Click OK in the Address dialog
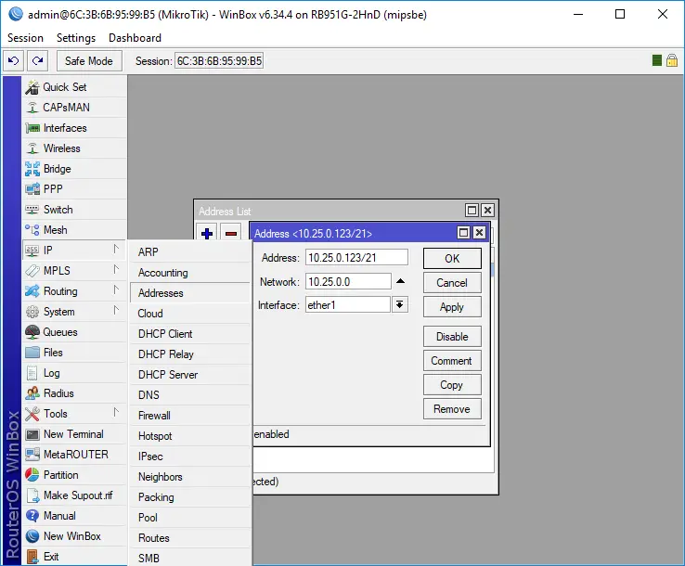 (452, 259)
